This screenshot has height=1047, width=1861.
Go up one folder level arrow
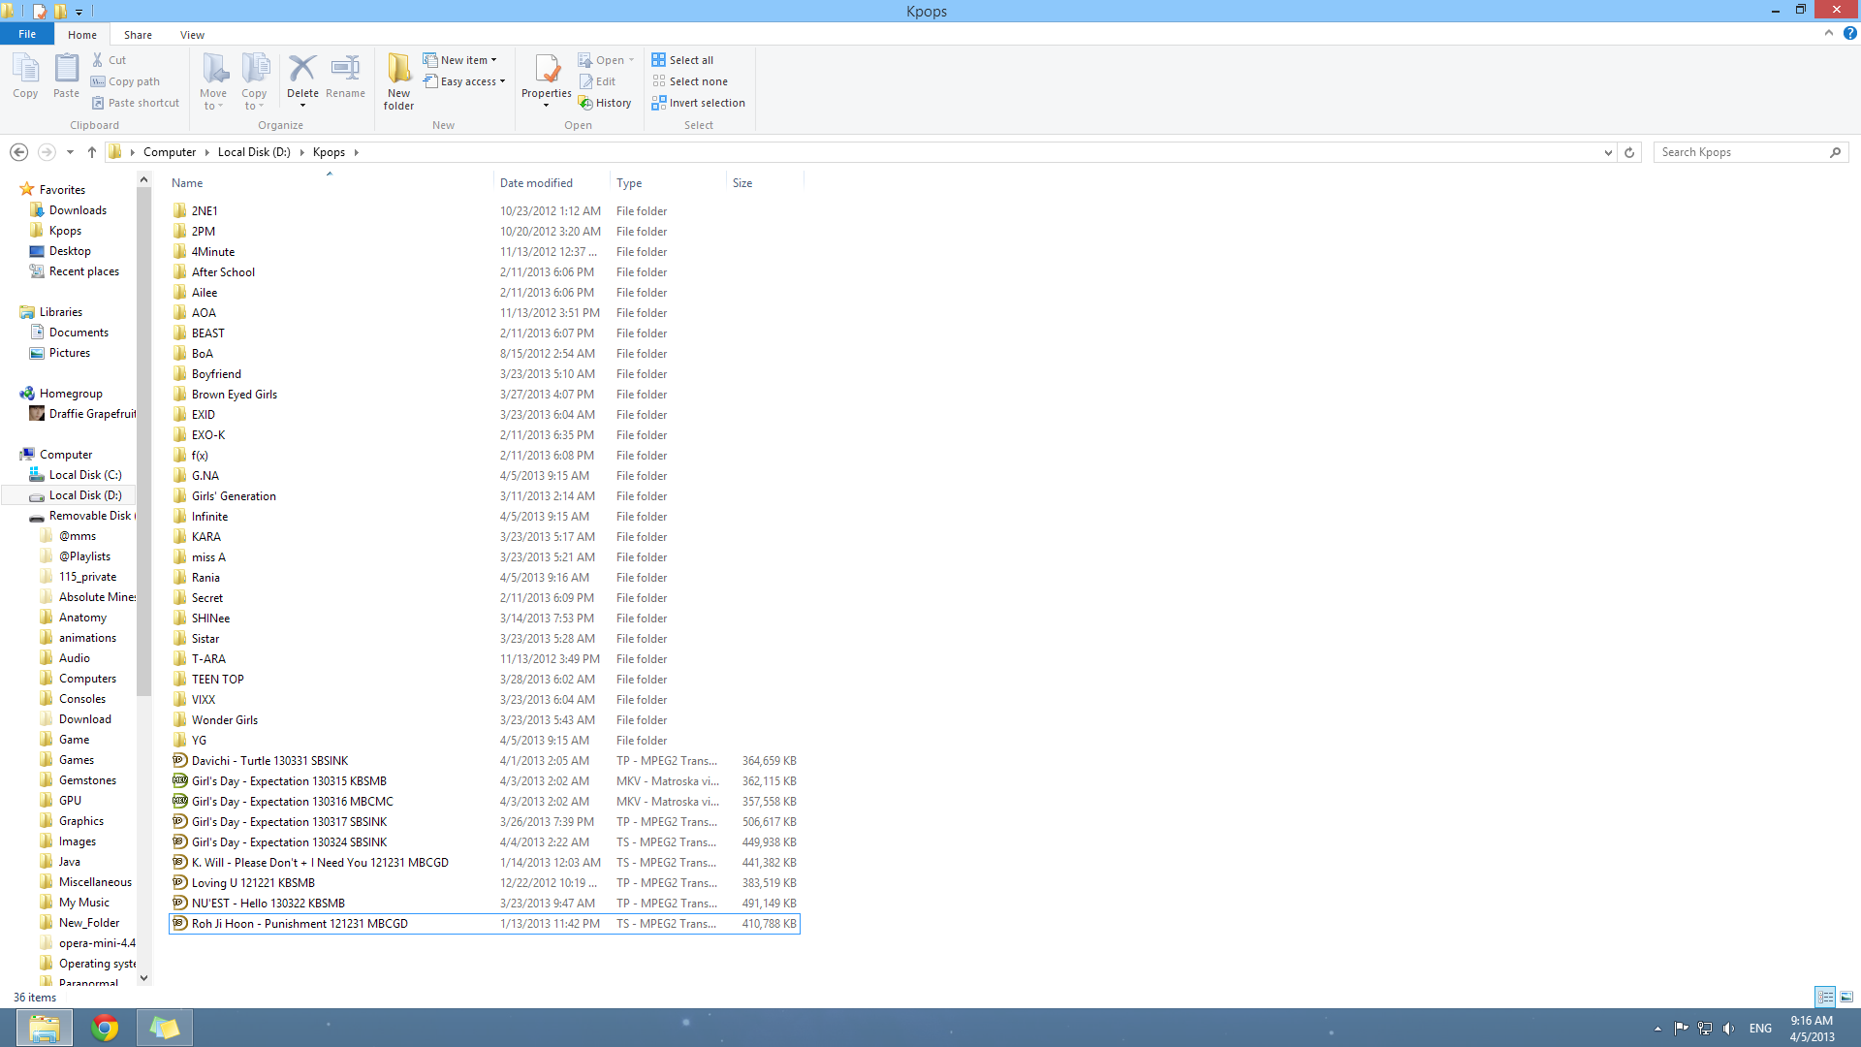click(92, 152)
